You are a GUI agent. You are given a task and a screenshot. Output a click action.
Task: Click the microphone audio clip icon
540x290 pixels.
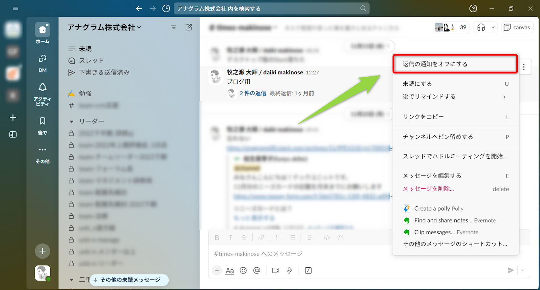point(289,270)
